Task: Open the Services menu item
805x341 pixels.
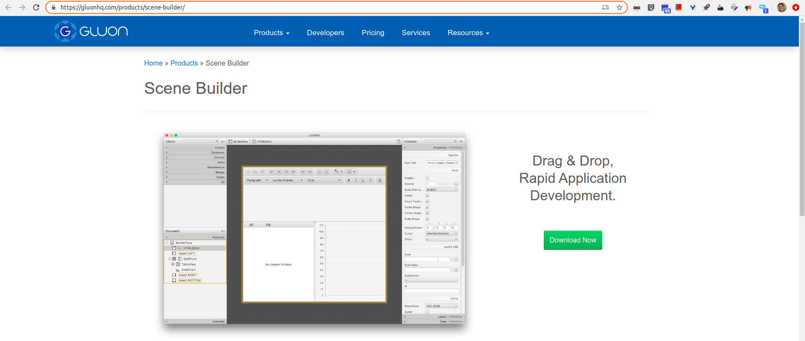Action: pyautogui.click(x=416, y=33)
